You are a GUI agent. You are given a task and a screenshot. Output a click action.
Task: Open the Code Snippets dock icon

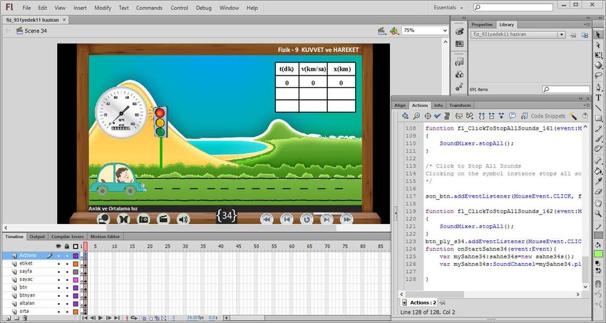460,62
